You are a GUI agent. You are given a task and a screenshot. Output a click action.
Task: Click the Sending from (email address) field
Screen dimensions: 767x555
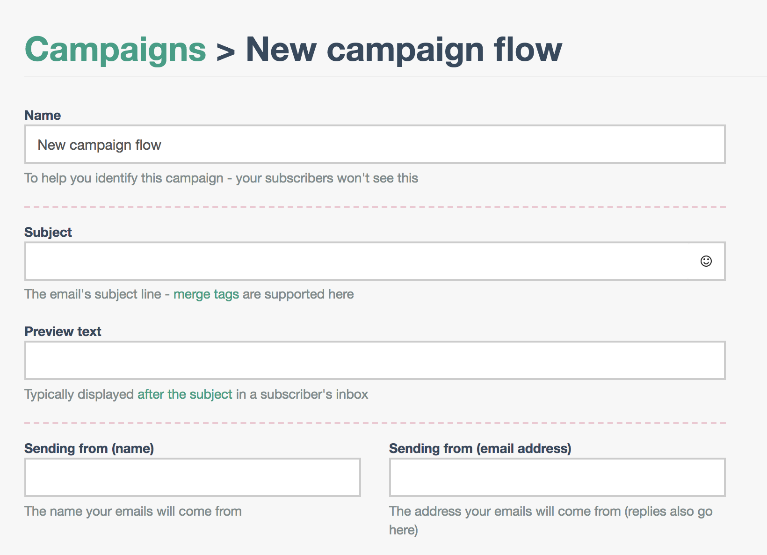(x=557, y=477)
